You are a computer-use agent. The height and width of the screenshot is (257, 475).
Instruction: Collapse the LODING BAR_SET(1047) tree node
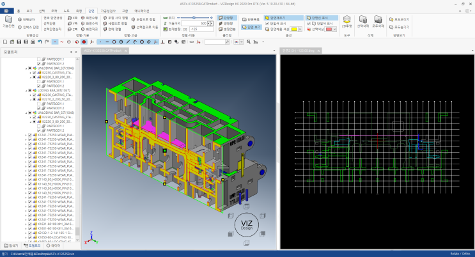[x=26, y=91]
